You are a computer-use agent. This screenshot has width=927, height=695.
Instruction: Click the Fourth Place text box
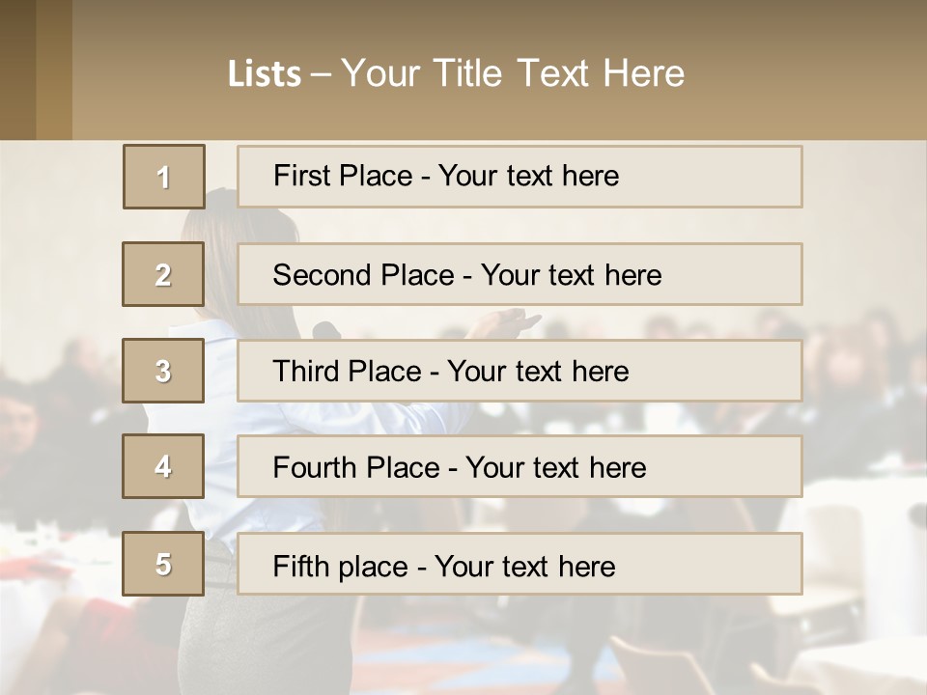click(520, 467)
